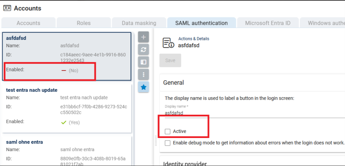The height and width of the screenshot is (166, 345).
Task: Refresh the SAML provider list
Action: point(144,50)
